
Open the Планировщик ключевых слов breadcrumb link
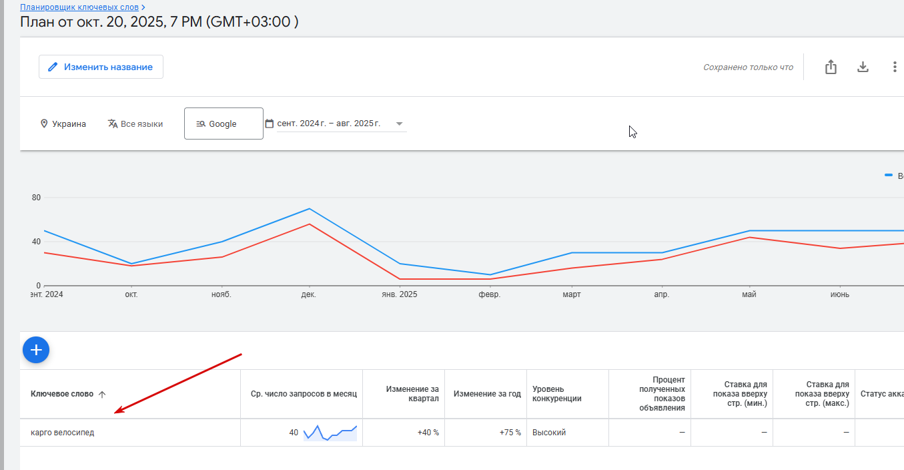tap(79, 7)
